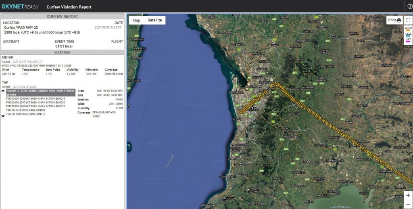
Task: Click the curfew hours 2300 local until 0600 text
Action: [x=42, y=32]
